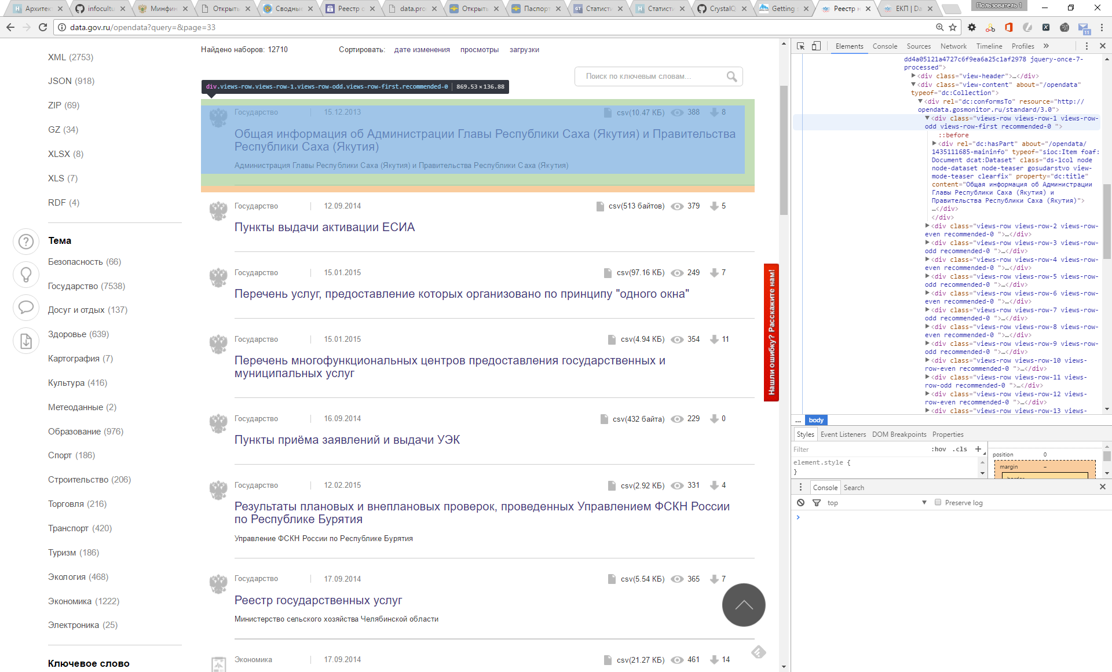The width and height of the screenshot is (1112, 672).
Task: Click the scroll-to-top round arrow button
Action: click(744, 605)
